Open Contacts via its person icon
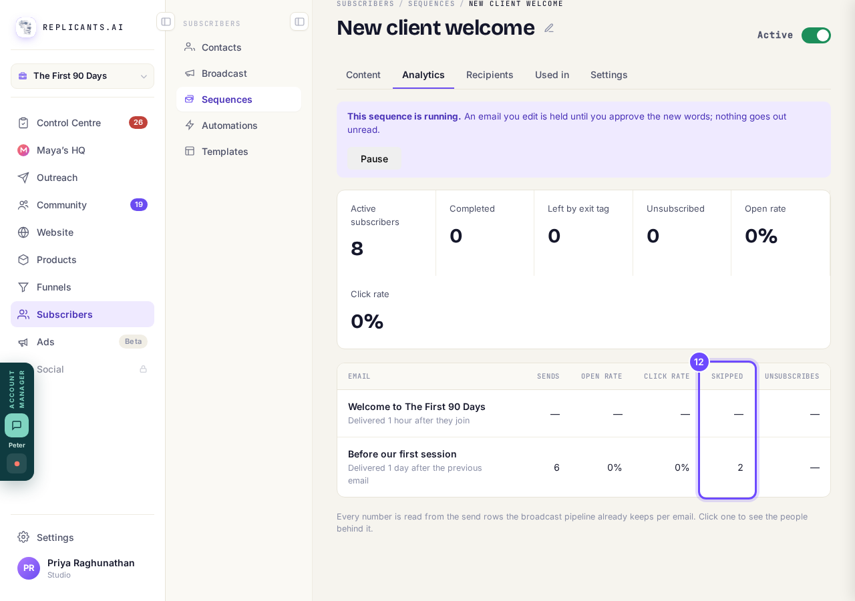The image size is (855, 601). point(190,47)
